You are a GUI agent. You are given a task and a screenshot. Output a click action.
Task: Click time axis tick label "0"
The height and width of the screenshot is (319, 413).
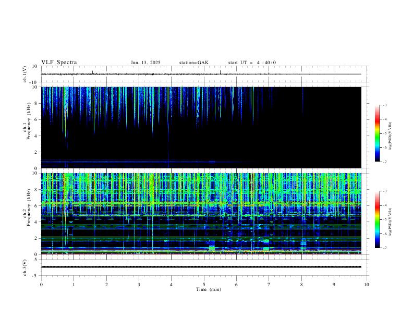(41, 285)
